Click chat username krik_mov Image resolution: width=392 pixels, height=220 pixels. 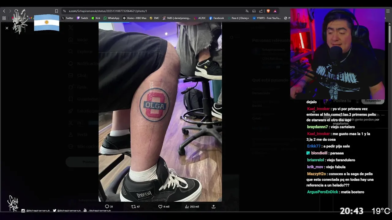point(315,167)
